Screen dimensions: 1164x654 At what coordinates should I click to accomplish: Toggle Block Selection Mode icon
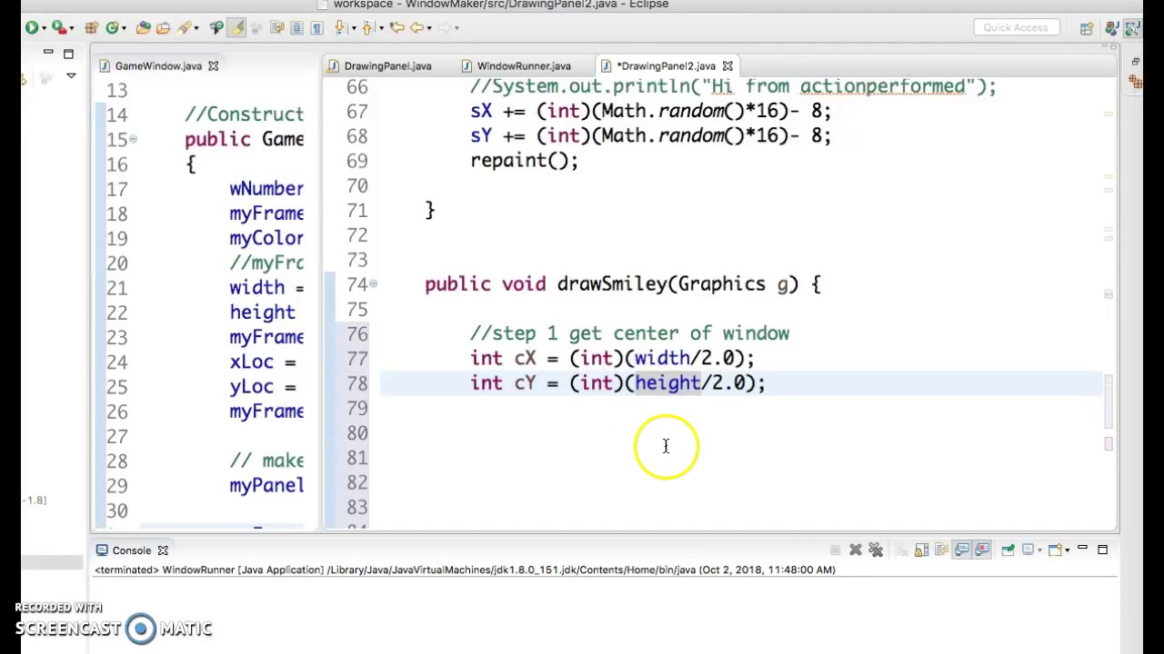296,27
